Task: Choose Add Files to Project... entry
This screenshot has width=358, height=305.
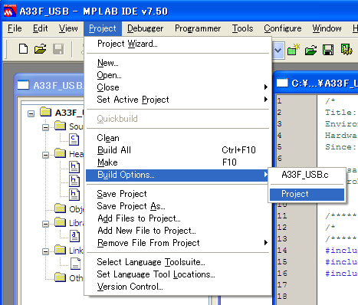Action: point(178,218)
